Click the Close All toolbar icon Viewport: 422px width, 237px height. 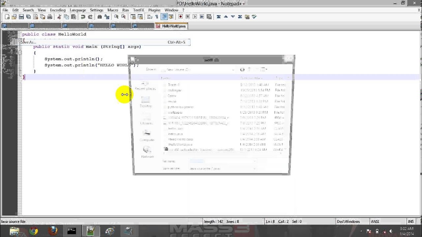pyautogui.click(x=43, y=17)
